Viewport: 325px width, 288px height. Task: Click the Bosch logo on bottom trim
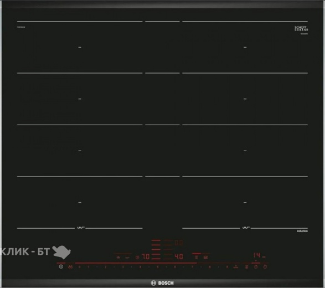[162, 283]
